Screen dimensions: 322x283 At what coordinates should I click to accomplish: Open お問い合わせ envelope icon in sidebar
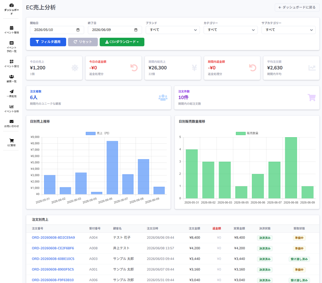click(11, 121)
